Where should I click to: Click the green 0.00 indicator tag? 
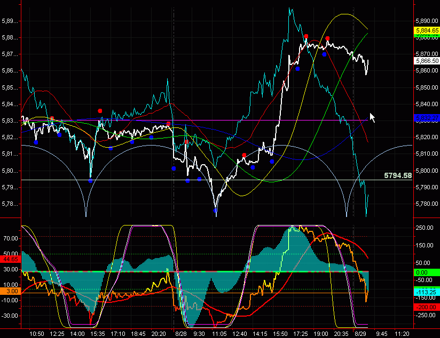(x=427, y=272)
